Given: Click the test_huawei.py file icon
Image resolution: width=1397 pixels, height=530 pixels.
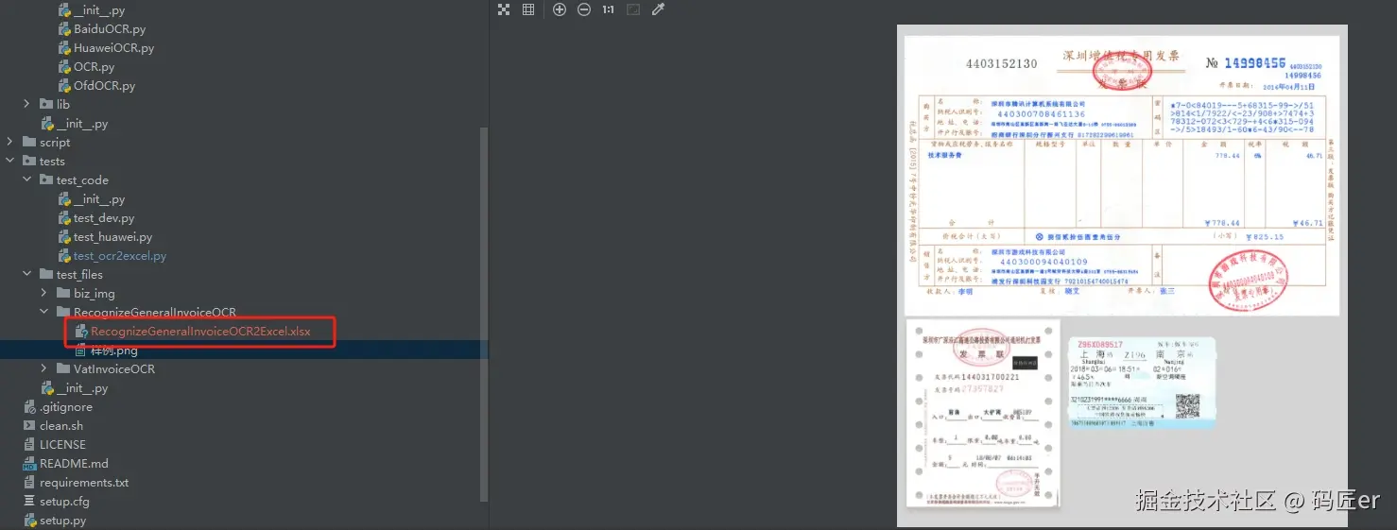Looking at the screenshot, I should point(64,237).
